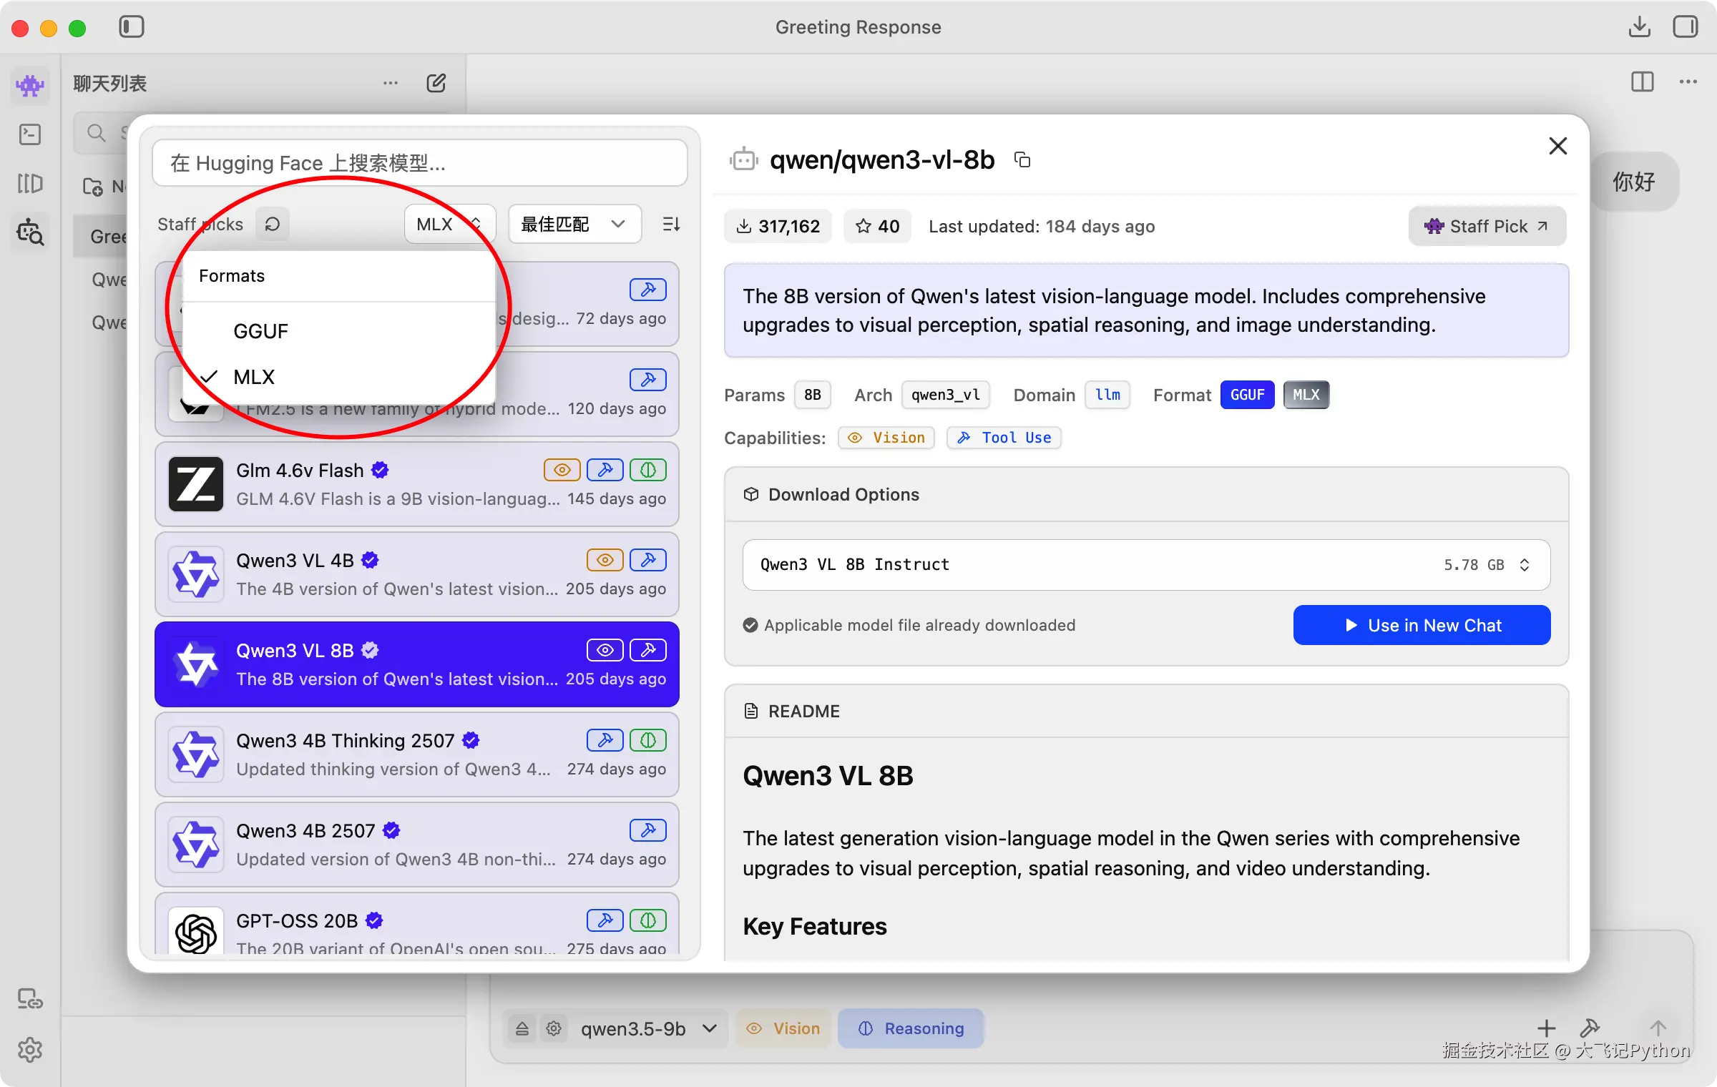Select the Qwen3 VL 8B model

point(417,664)
